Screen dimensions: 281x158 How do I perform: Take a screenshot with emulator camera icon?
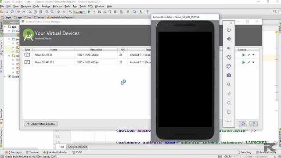click(x=229, y=75)
